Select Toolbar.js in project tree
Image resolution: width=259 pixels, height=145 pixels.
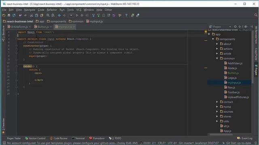(x=232, y=92)
